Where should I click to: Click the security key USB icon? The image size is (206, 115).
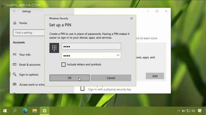coord(82,88)
